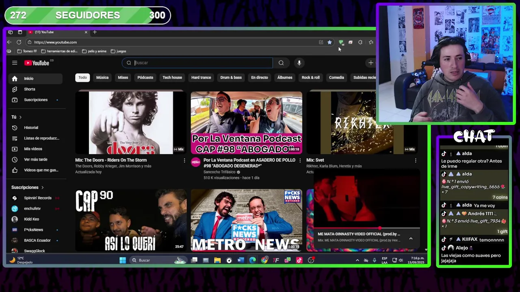Open Spinnin' Records subscription channel
This screenshot has width=520, height=292.
[x=36, y=198]
